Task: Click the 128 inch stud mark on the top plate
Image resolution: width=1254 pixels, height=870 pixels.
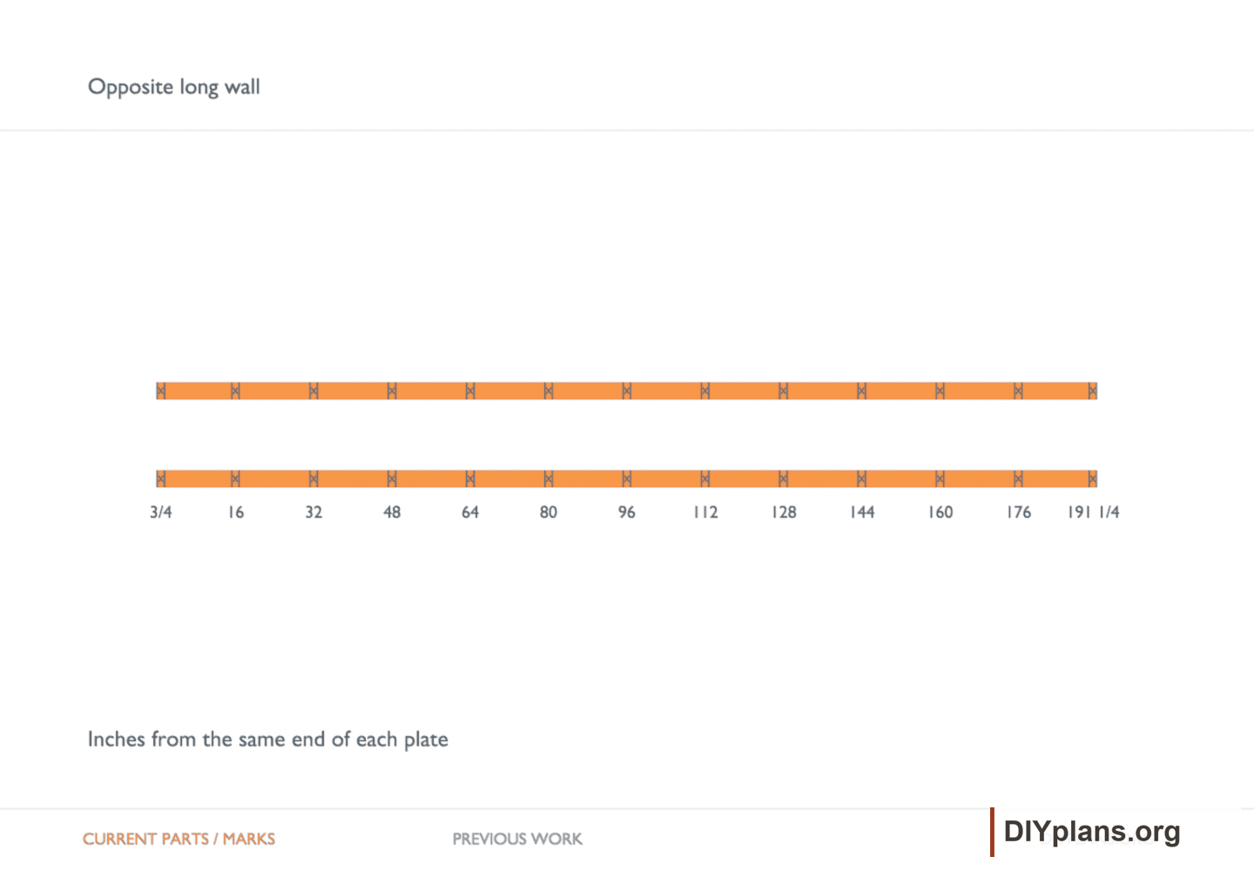Action: (x=784, y=391)
